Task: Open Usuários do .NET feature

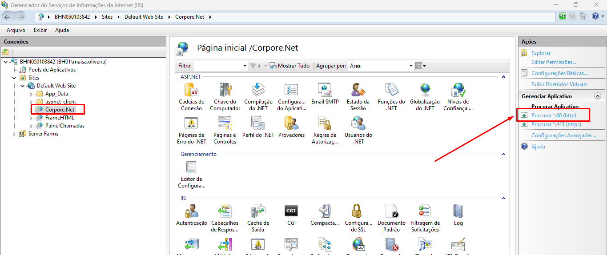Action: point(358,130)
